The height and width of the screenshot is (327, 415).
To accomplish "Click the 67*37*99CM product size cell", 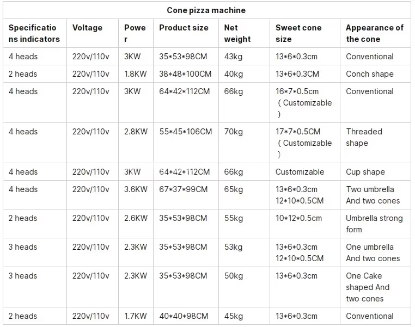I will click(183, 189).
